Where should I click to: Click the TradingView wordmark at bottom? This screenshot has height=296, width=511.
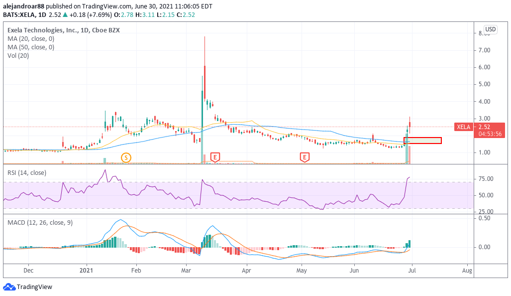click(x=34, y=287)
